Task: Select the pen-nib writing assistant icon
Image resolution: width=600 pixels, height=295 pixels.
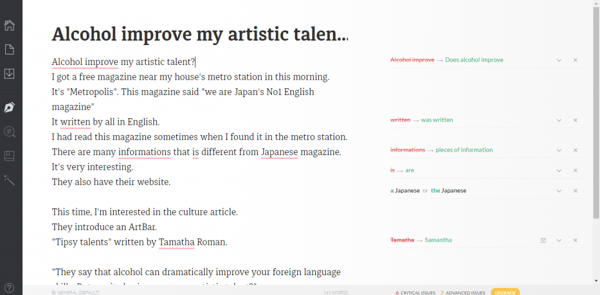Action: 9,108
